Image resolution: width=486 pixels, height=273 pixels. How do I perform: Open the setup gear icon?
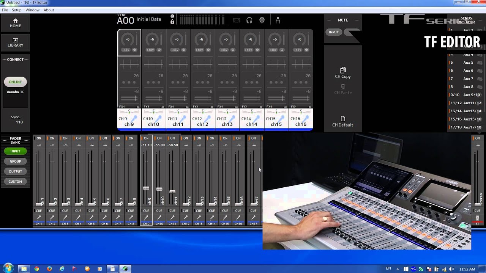tap(262, 20)
